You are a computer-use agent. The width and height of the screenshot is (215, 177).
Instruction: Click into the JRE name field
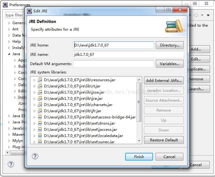pos(129,55)
